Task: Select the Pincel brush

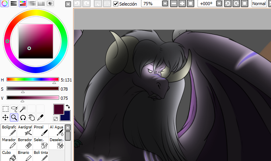Action: (41, 130)
